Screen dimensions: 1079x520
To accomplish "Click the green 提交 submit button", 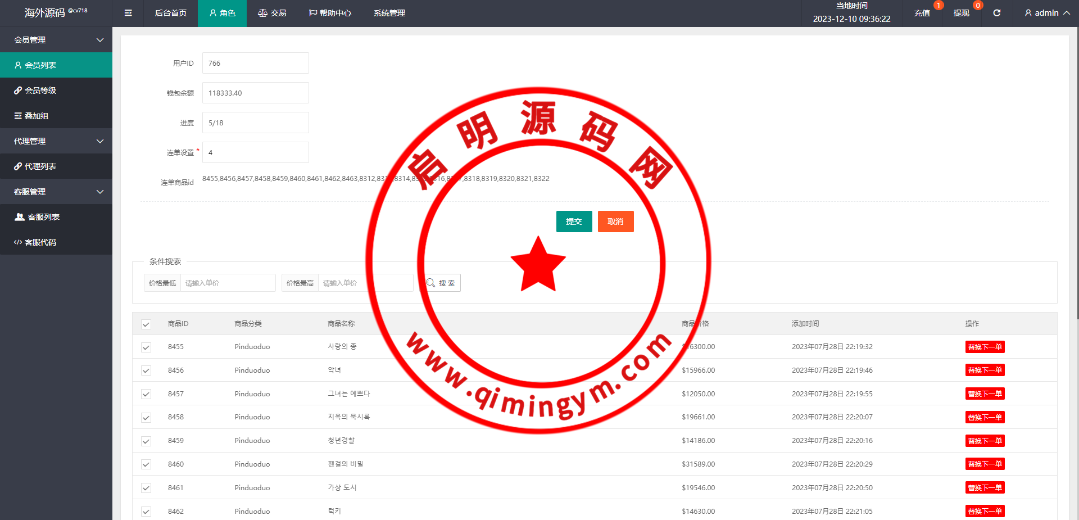I will pos(574,221).
